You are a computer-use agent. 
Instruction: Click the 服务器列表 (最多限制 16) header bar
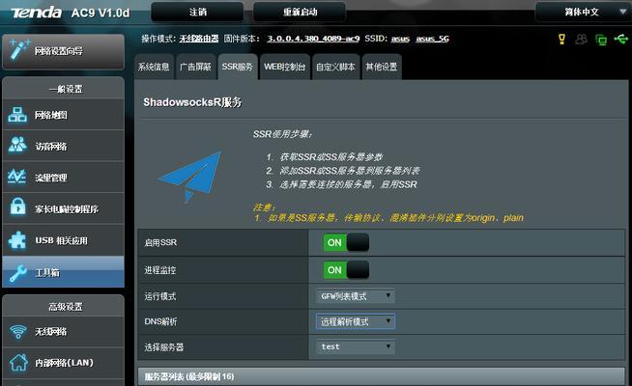pos(382,376)
